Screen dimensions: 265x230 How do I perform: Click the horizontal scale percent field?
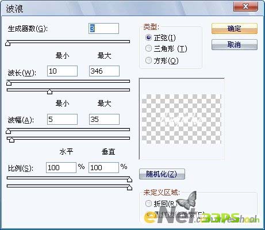[x=61, y=167]
